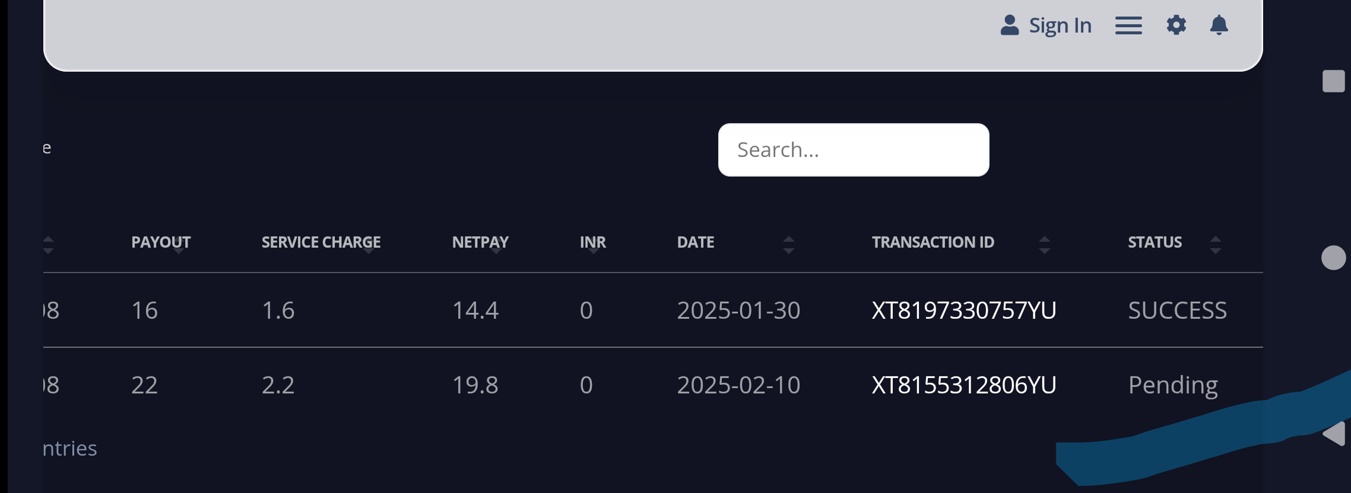
Task: Sort by the Netpay column
Action: 480,242
